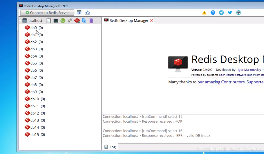Open the blue help question icon

click(x=213, y=13)
